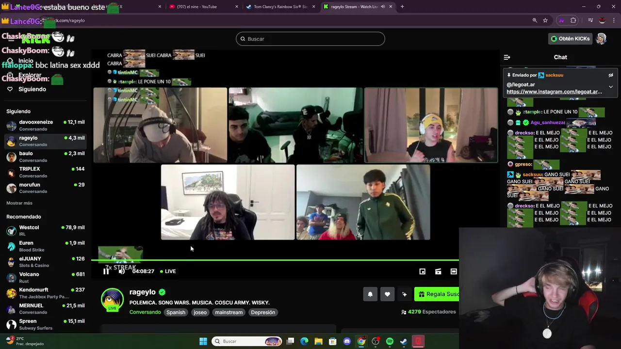
Task: Open the user profile avatar menu
Action: (x=601, y=39)
